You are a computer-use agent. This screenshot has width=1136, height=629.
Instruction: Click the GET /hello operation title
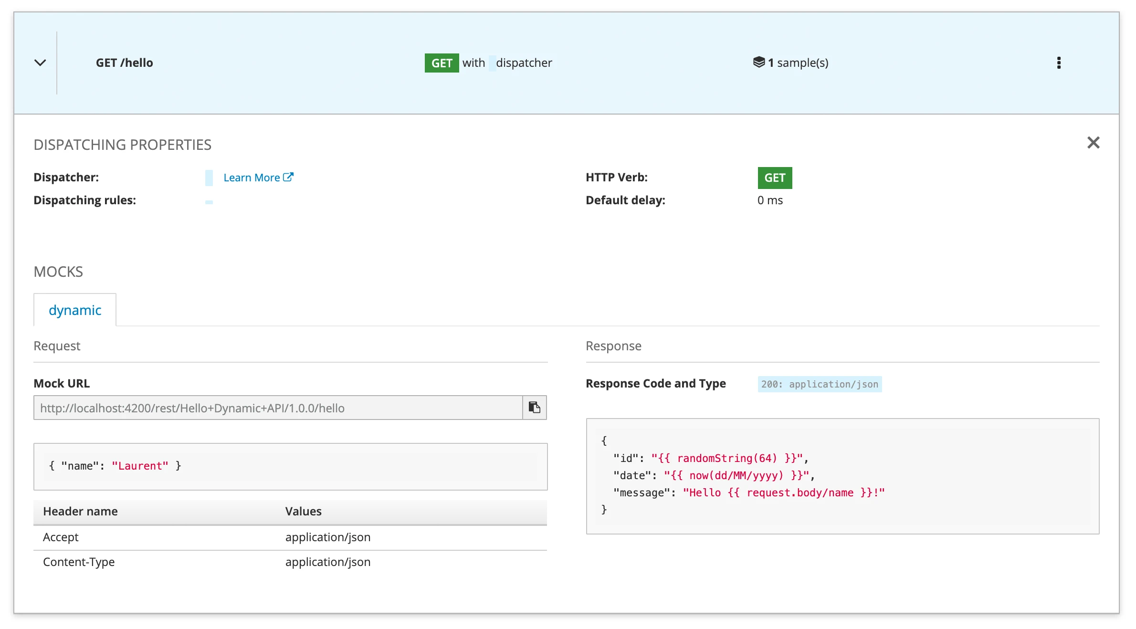click(x=124, y=63)
